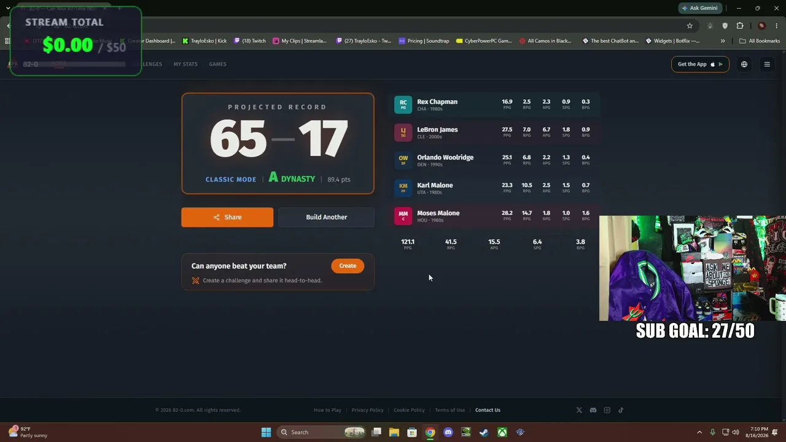
Task: Click Karl Malone's KM avatar badge
Action: 403,188
